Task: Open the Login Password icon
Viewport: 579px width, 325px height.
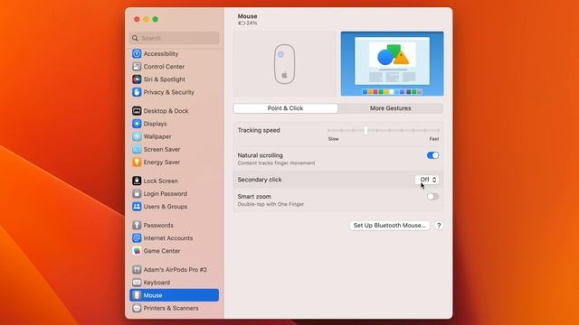Action: coord(137,193)
